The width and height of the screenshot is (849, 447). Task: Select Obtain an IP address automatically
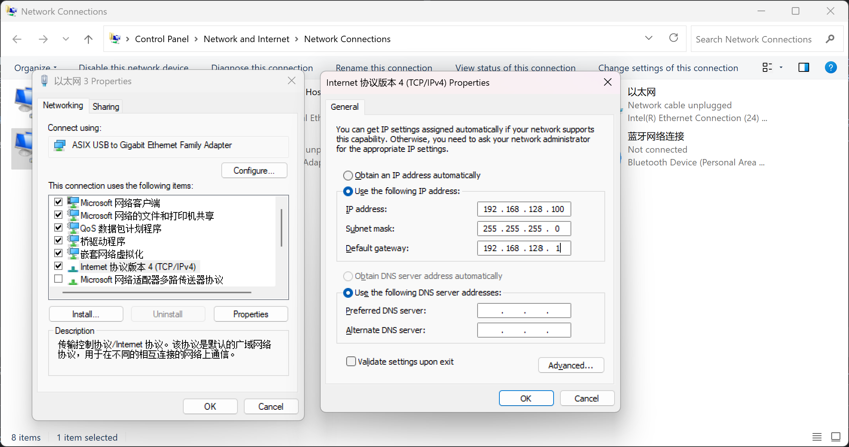pos(348,175)
